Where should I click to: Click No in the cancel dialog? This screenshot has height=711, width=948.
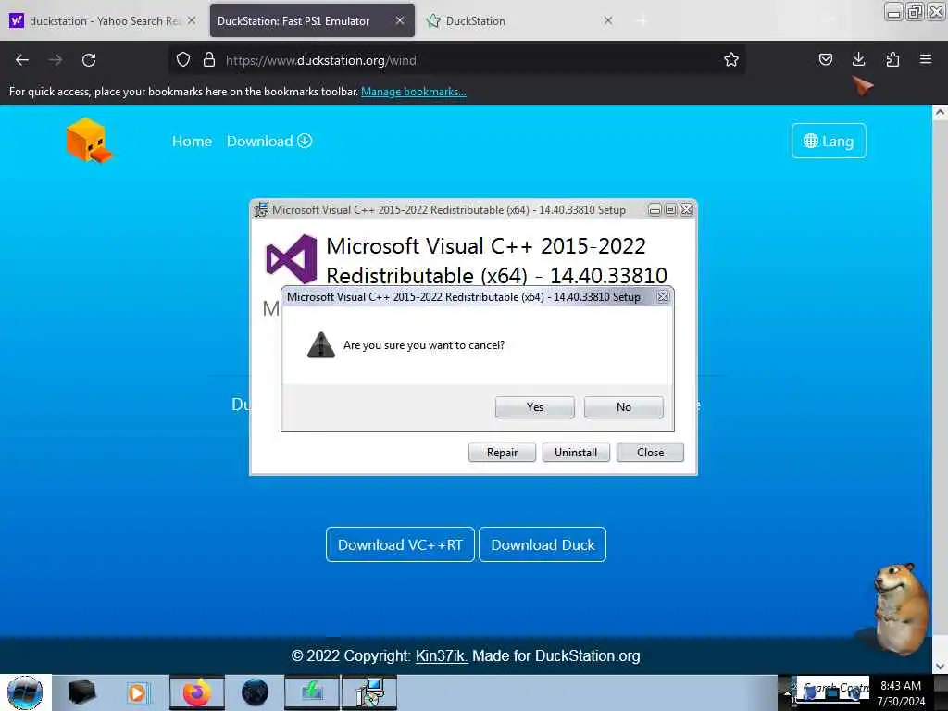(623, 407)
